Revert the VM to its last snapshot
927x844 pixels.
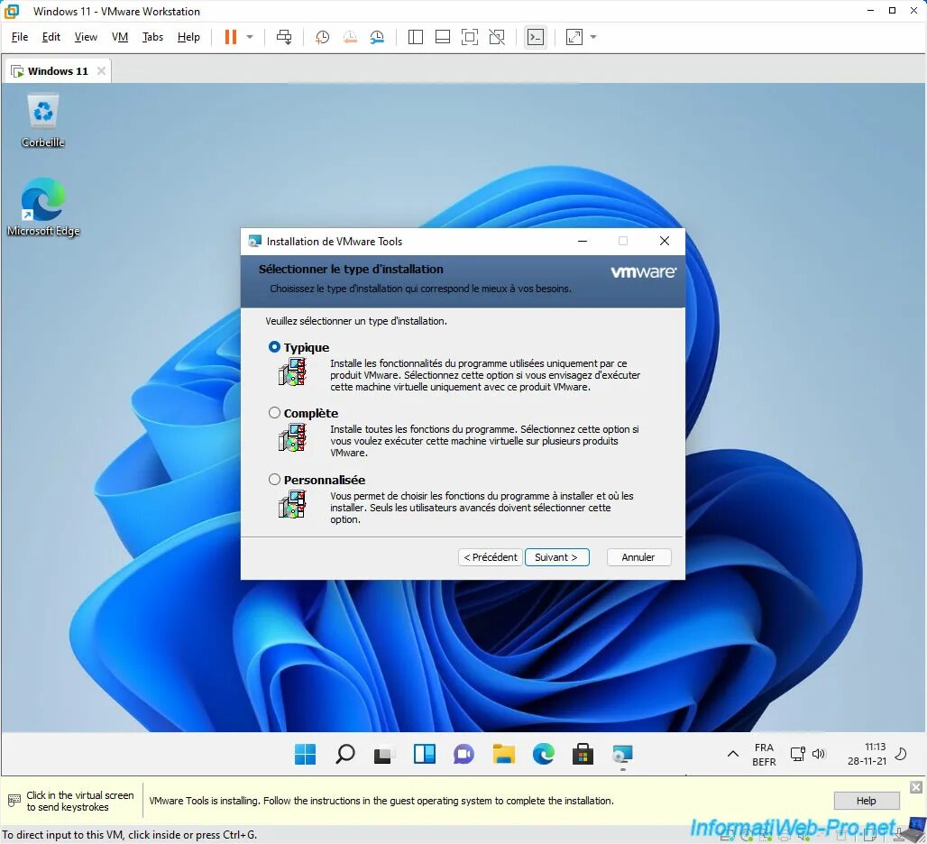350,37
